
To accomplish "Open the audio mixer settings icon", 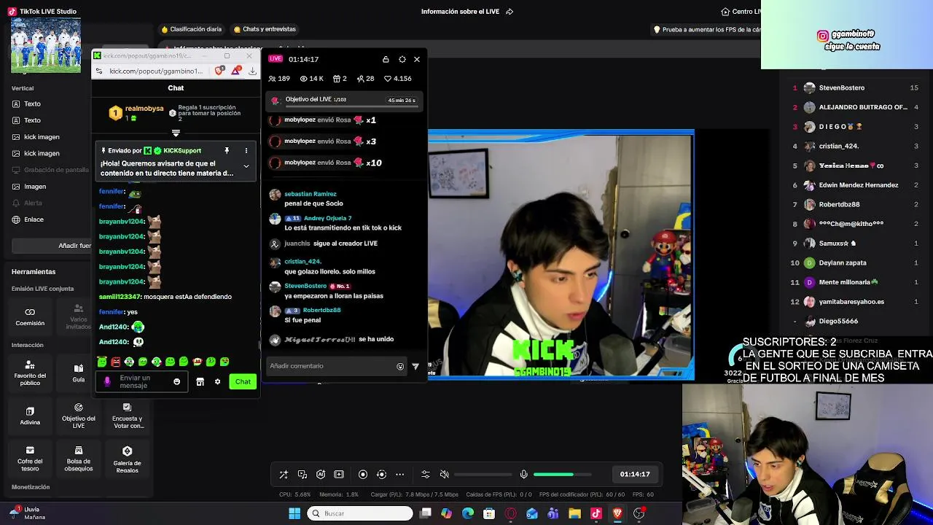I will pyautogui.click(x=426, y=474).
